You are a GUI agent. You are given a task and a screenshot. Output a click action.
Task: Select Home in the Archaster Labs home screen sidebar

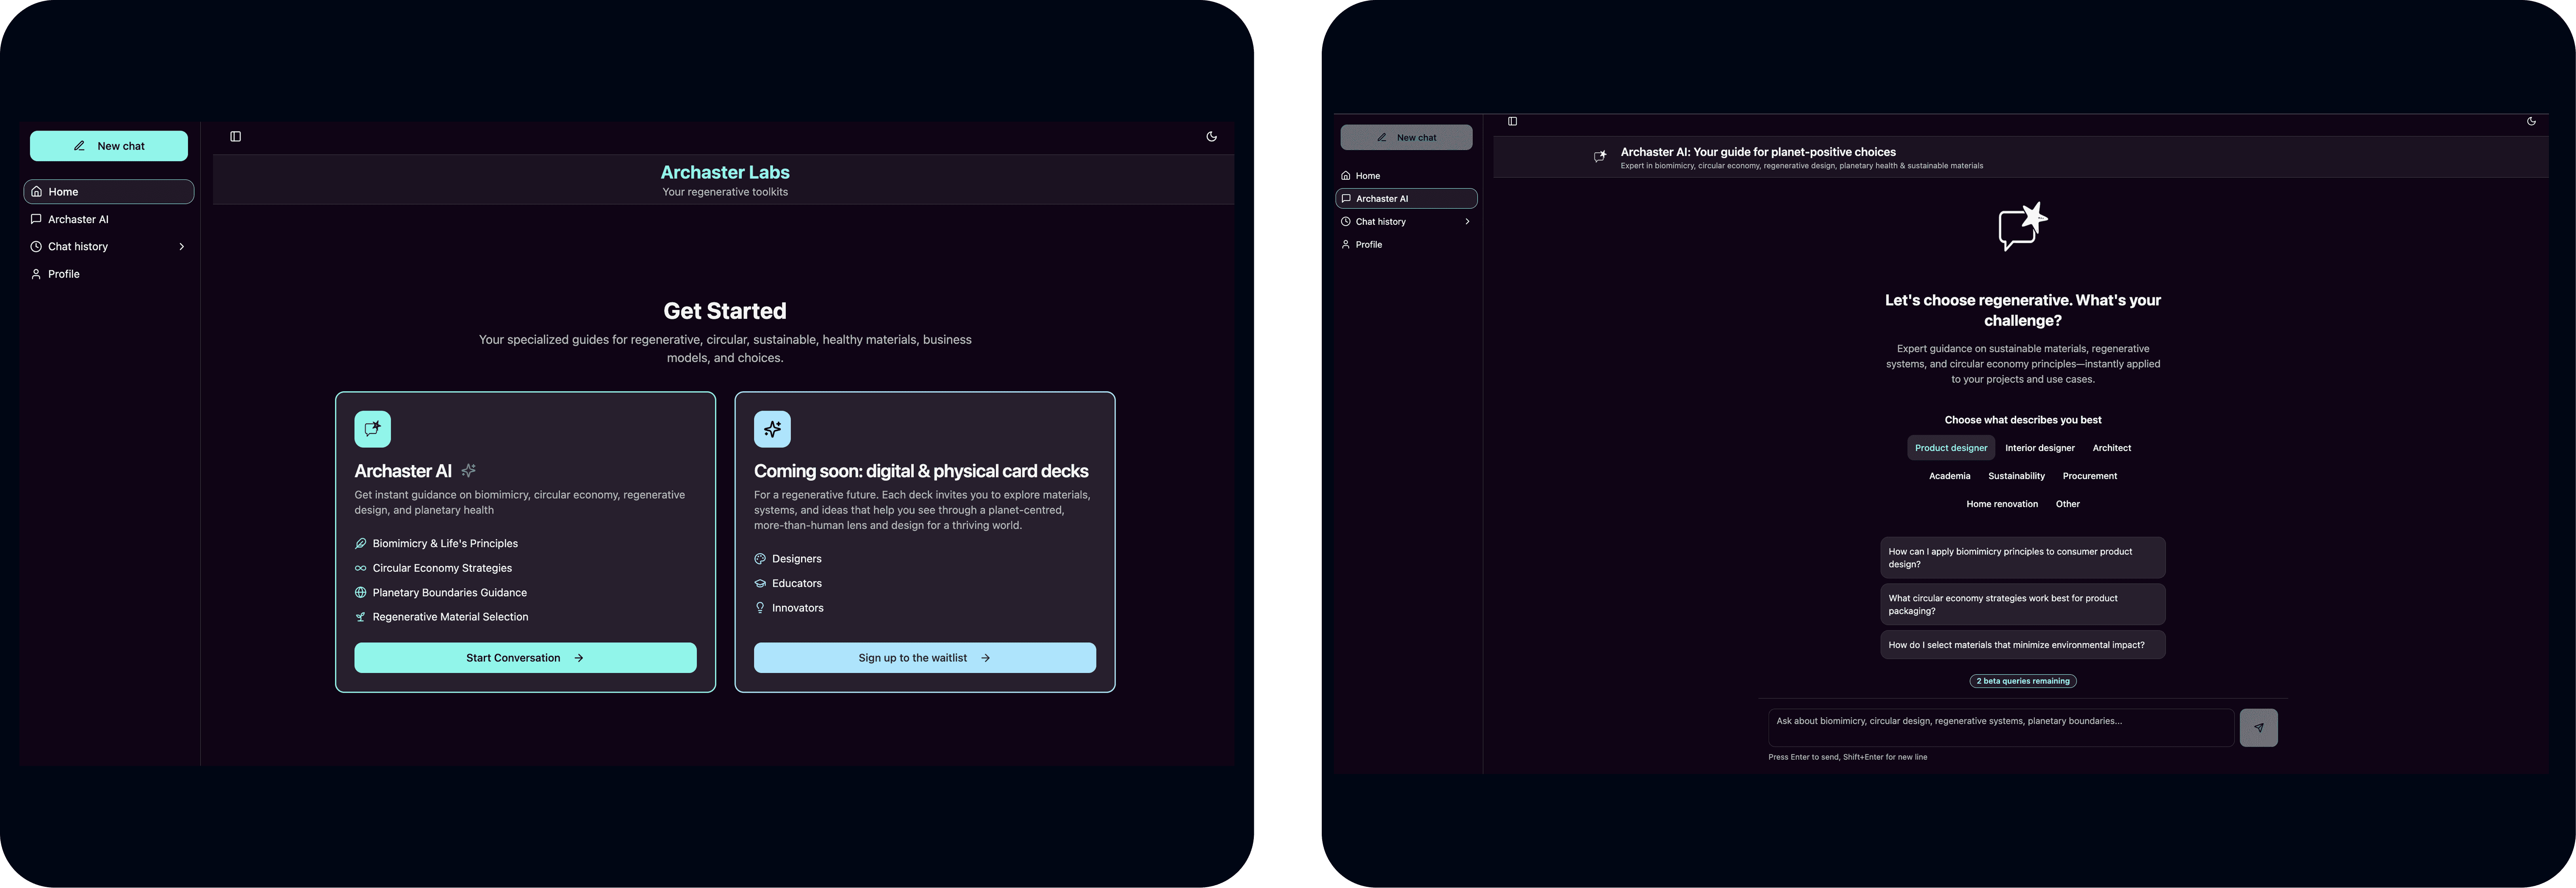coord(109,192)
